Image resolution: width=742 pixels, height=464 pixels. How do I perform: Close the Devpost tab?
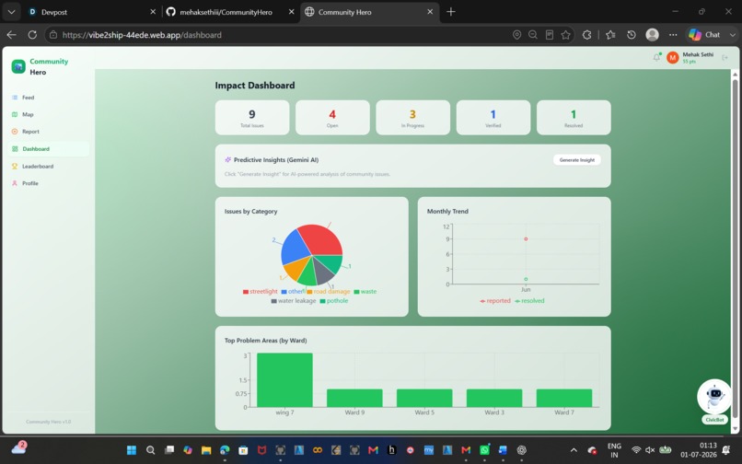pyautogui.click(x=153, y=12)
